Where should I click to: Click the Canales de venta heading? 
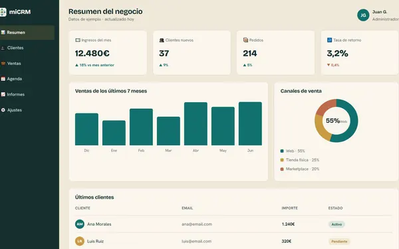(301, 91)
